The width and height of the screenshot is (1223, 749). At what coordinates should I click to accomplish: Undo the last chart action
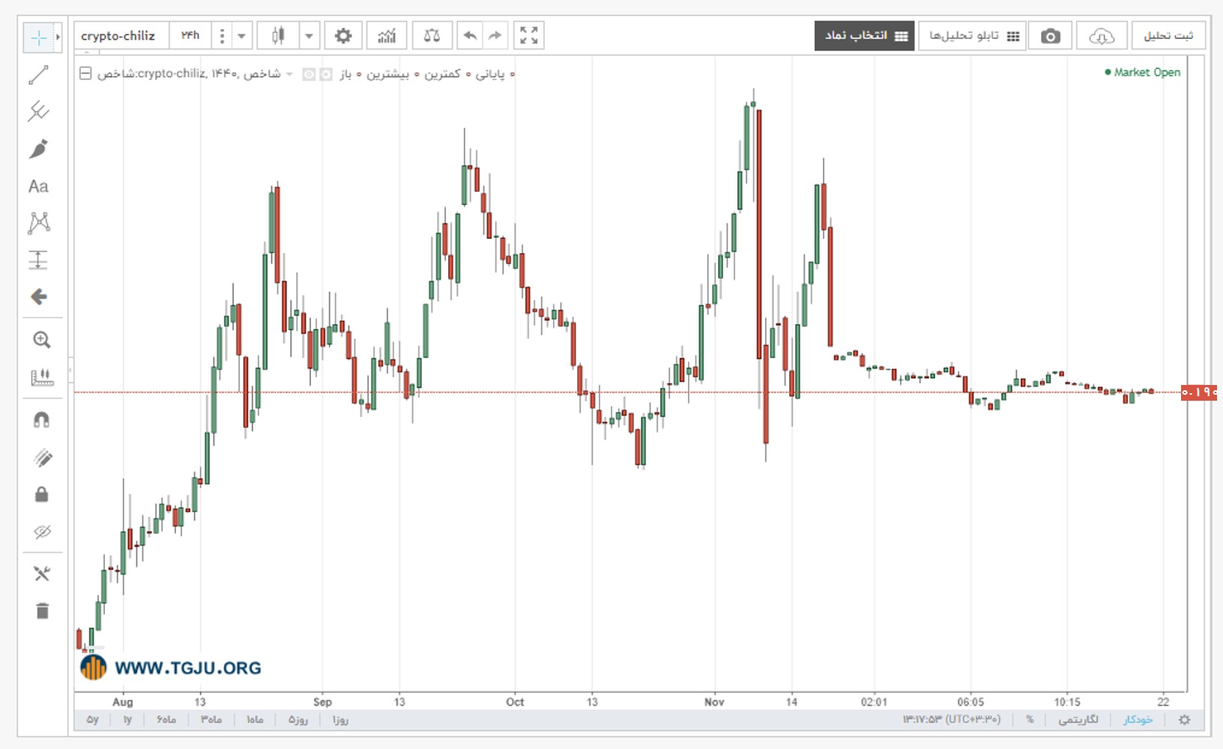470,36
